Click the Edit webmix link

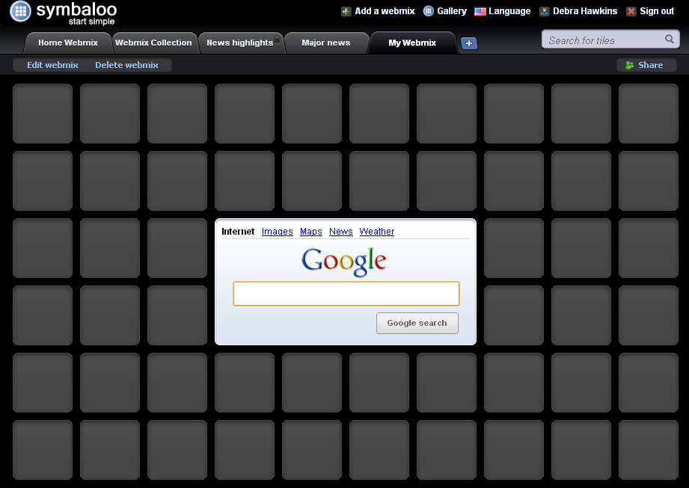[52, 65]
